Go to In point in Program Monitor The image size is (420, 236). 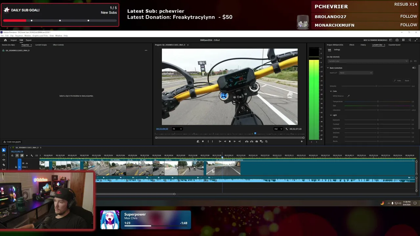(220, 141)
